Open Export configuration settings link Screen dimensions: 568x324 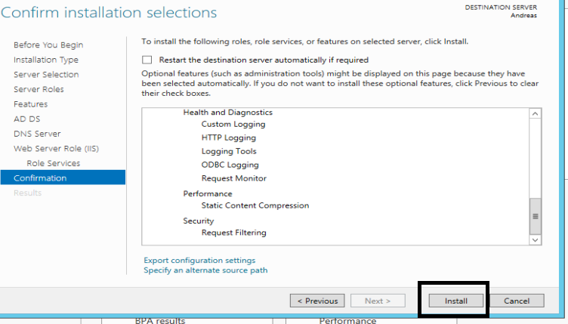199,261
